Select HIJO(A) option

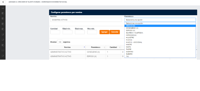[x=160, y=40]
